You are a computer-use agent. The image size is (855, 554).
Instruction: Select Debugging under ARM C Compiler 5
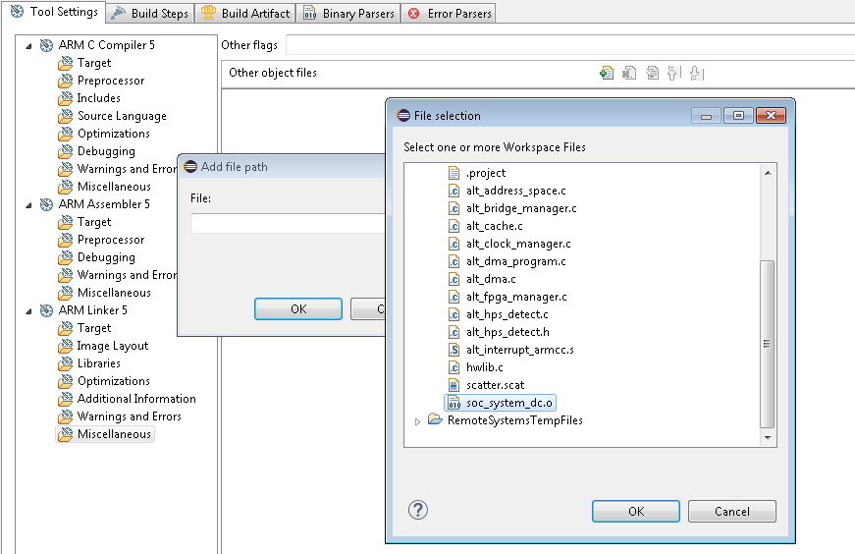coord(106,151)
